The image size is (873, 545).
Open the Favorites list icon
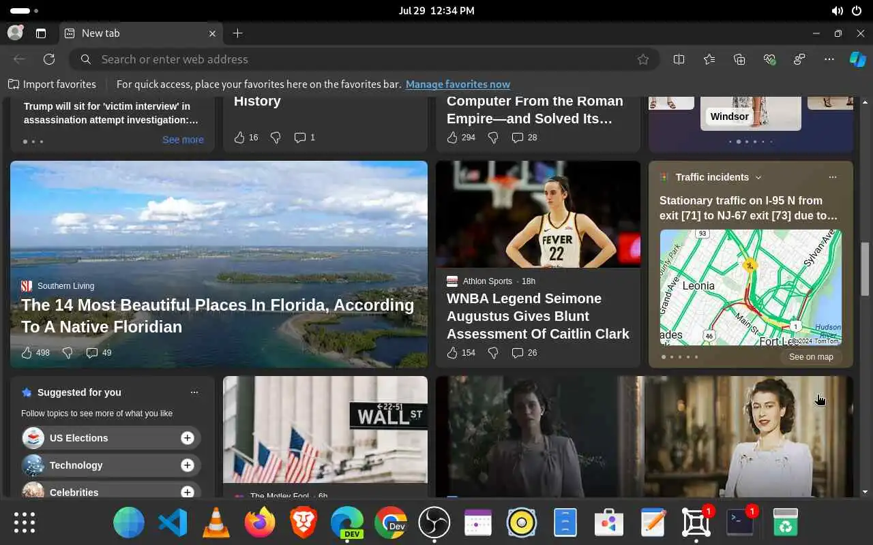[x=709, y=59]
